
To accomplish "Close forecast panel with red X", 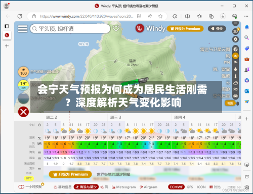I will [23, 112].
